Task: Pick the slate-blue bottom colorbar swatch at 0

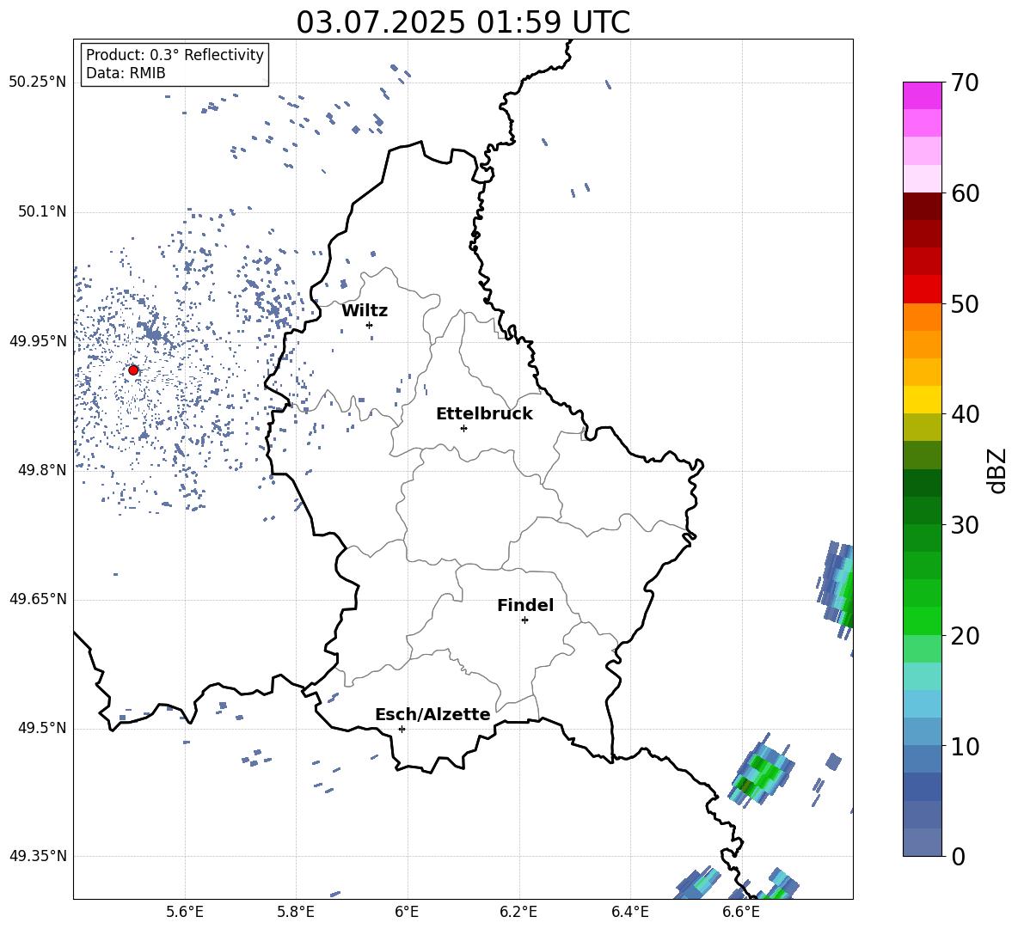Action: pos(922,842)
